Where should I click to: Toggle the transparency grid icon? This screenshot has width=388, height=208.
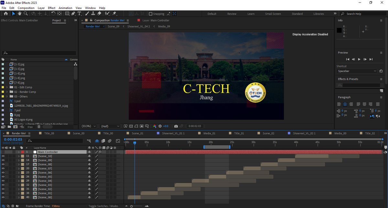coord(131,126)
